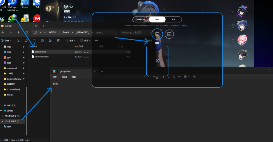Click _MANAGED_ in the address breadcrumb
Image resolution: width=273 pixels, height=142 pixels.
83,32
